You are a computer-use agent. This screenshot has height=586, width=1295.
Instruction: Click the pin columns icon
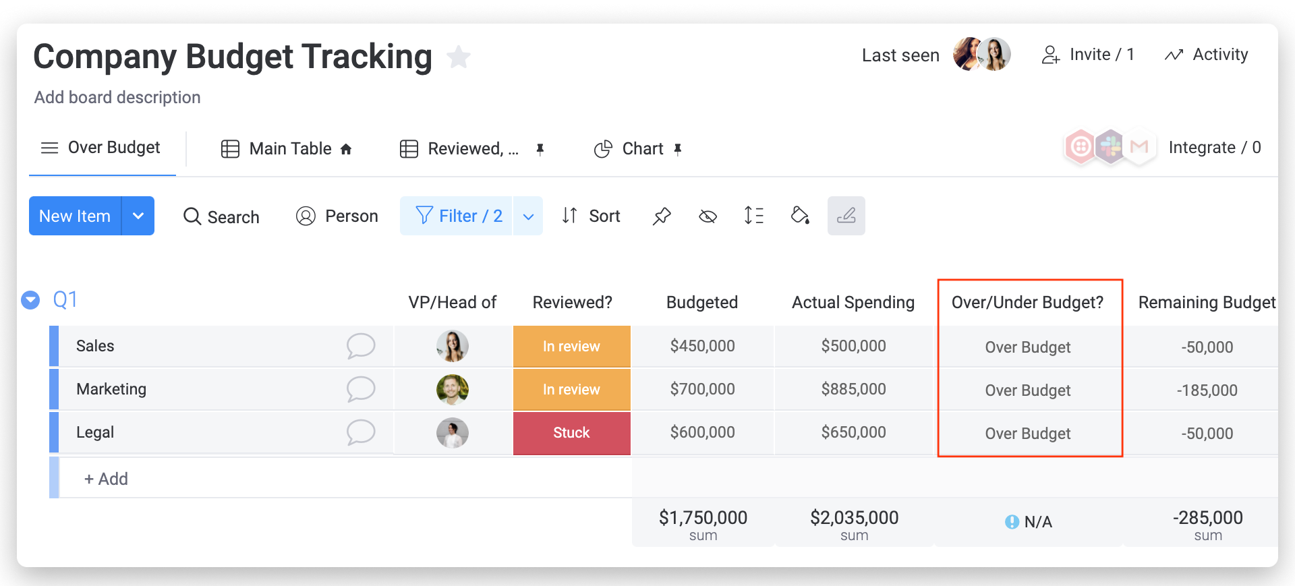click(662, 216)
